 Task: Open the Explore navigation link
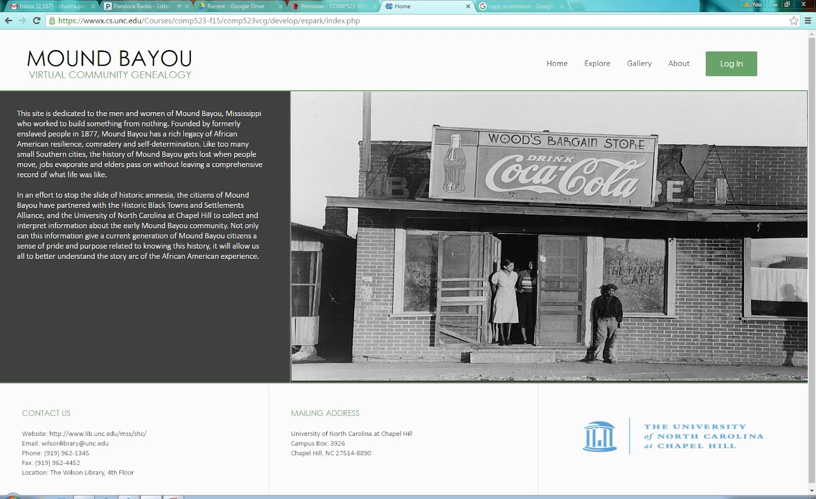(597, 64)
